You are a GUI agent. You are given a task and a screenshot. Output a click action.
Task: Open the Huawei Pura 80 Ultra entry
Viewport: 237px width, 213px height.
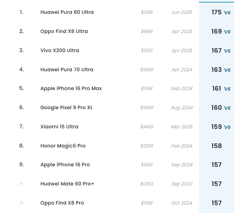[x=67, y=12]
